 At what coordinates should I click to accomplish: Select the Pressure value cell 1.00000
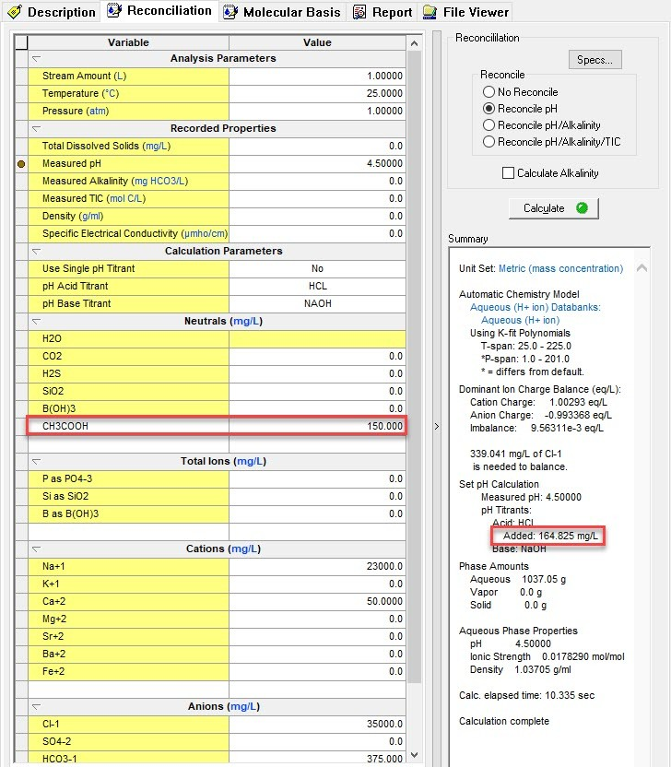[x=317, y=111]
